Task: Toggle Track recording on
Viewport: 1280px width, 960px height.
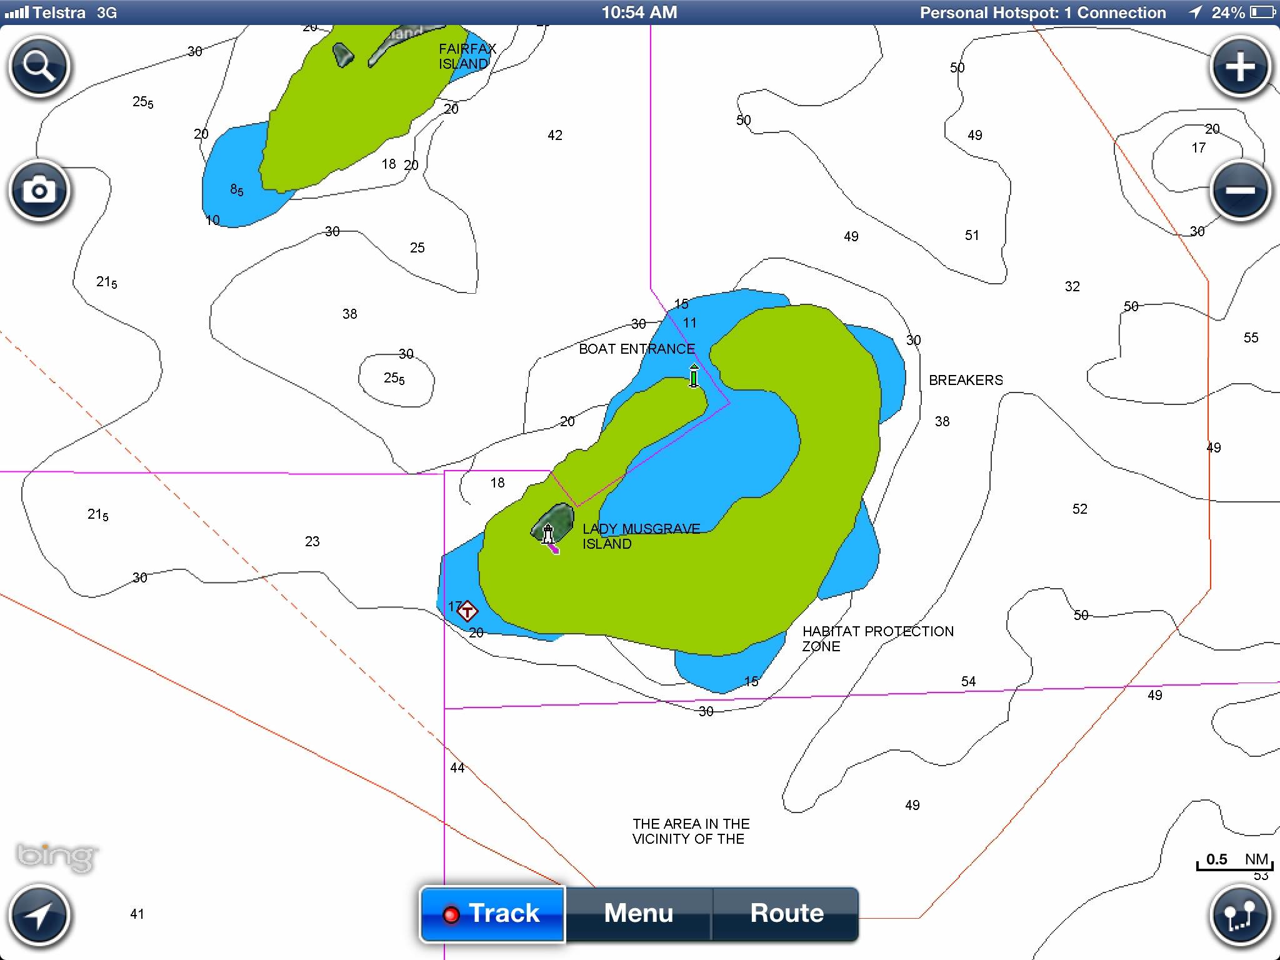Action: (492, 914)
